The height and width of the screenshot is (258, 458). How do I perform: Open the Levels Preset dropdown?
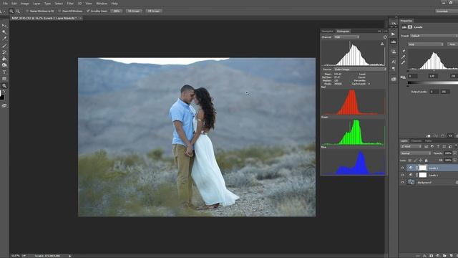(434, 36)
